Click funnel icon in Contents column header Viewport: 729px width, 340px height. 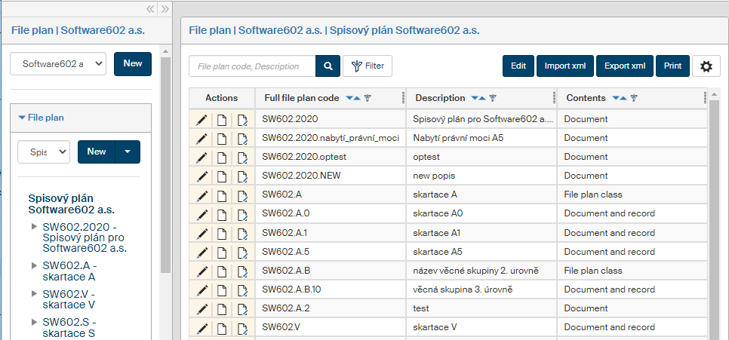(x=634, y=98)
